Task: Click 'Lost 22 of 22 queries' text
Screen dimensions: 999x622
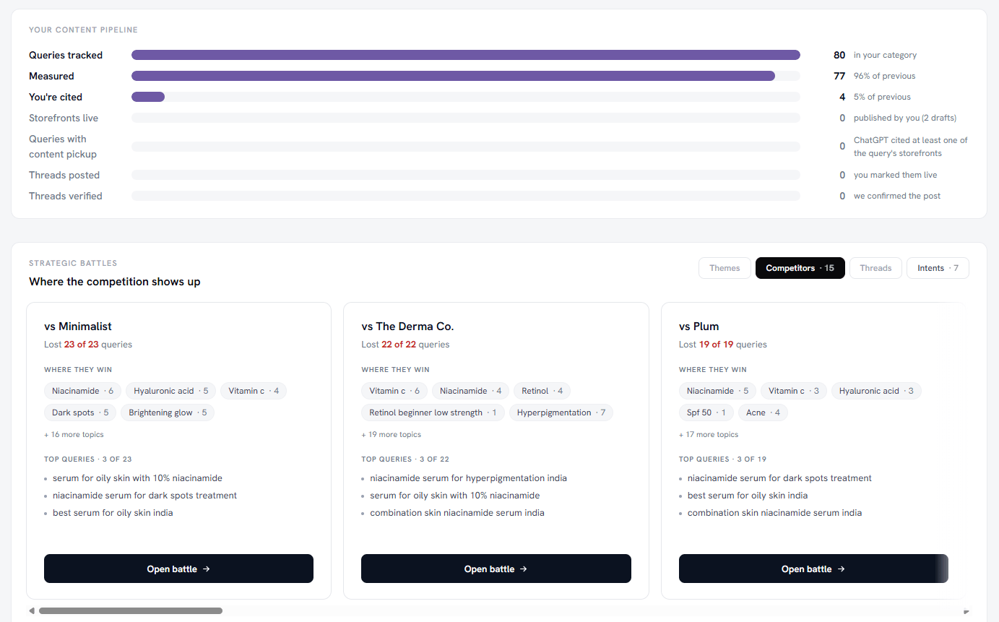Action: pyautogui.click(x=405, y=345)
